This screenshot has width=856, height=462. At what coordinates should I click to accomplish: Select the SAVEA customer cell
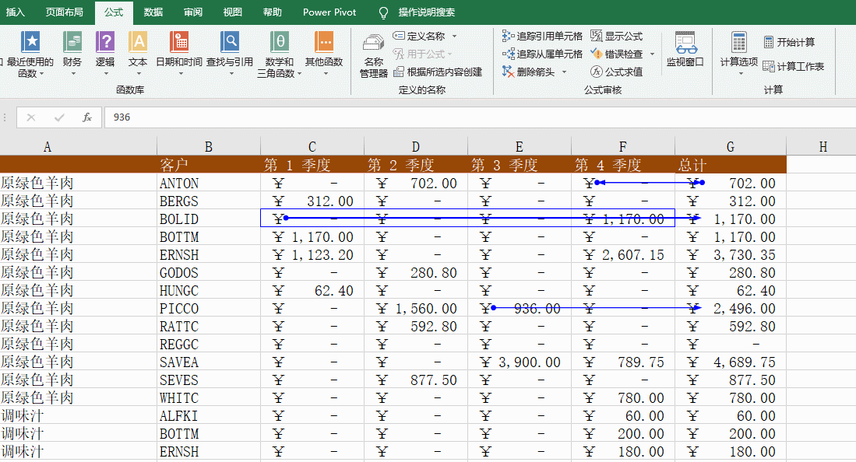(x=209, y=362)
